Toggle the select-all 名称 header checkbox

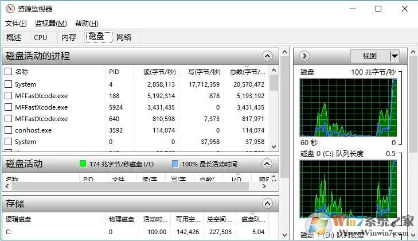9,72
